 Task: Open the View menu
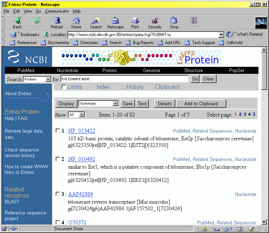click(28, 11)
